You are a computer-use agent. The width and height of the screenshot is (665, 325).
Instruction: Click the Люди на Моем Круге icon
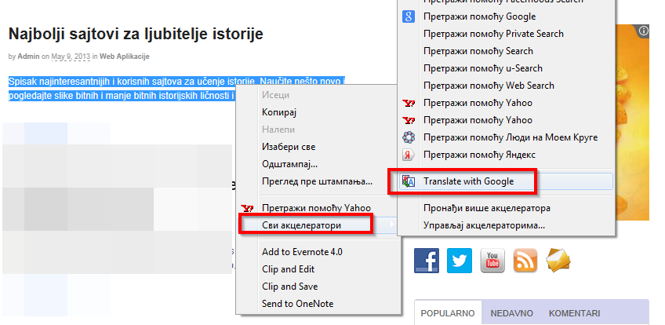tap(408, 137)
